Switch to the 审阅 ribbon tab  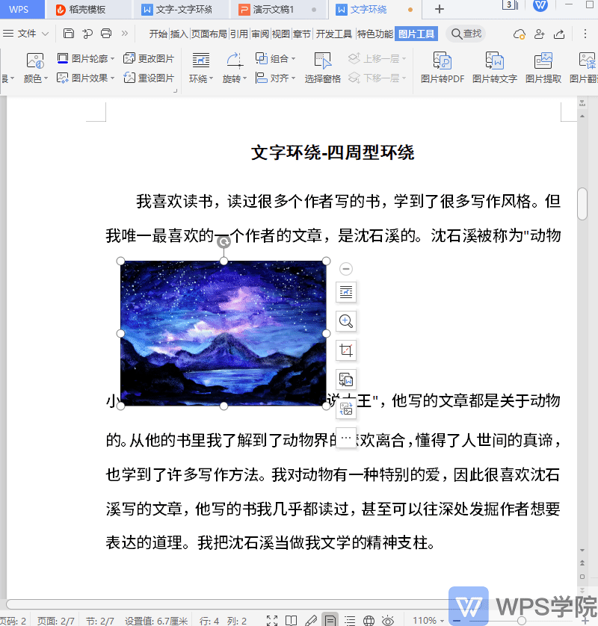(260, 34)
